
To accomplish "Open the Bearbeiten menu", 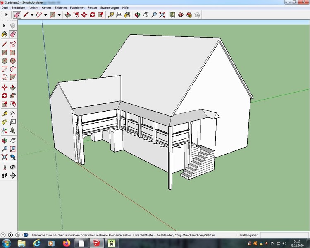I will (18, 8).
